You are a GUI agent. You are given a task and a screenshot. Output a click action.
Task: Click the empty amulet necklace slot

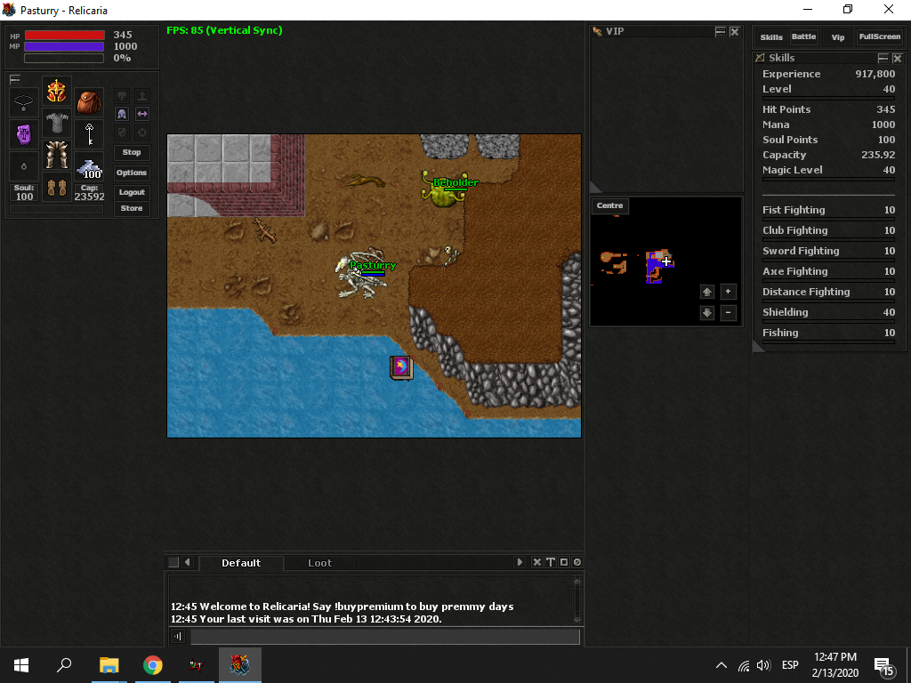click(24, 103)
